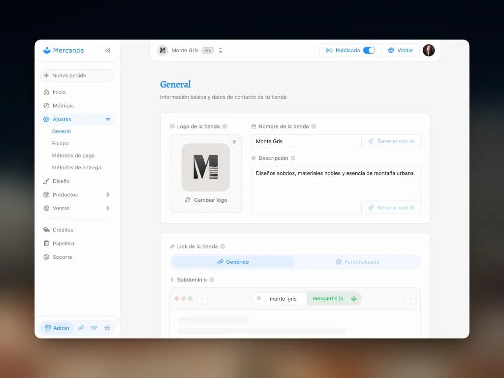Edit the store description text area
The image size is (504, 378).
coord(336,190)
